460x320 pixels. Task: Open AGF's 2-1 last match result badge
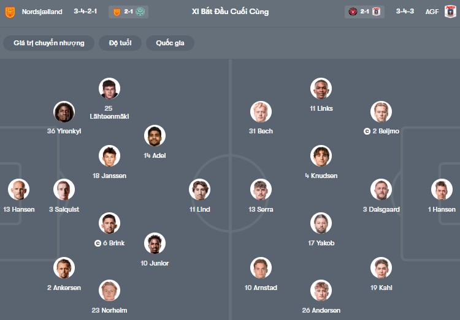(365, 12)
